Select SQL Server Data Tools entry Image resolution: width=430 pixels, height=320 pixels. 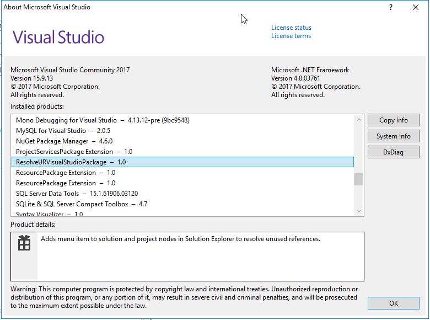[77, 194]
